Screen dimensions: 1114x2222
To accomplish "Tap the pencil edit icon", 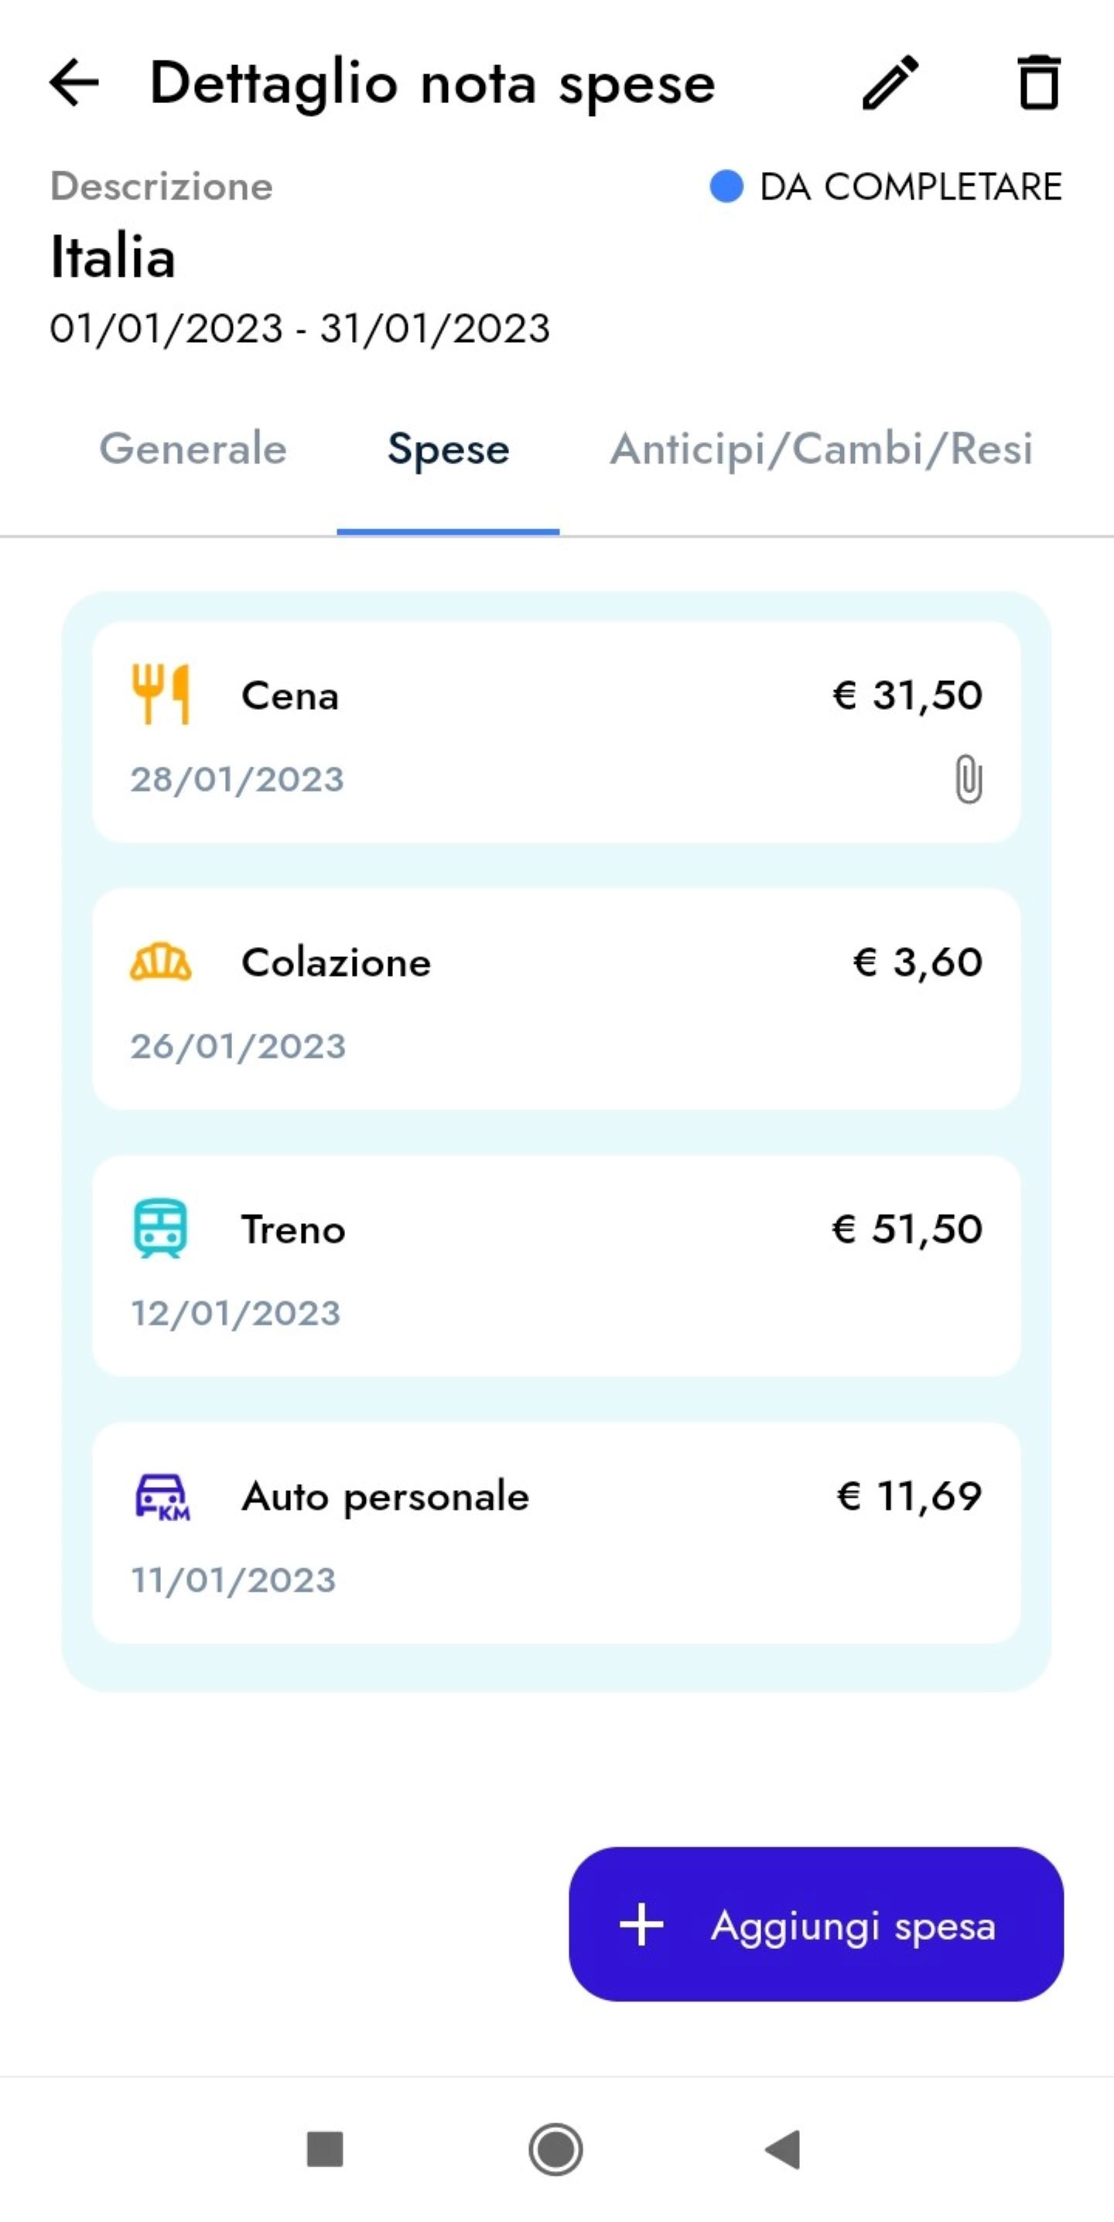I will [890, 83].
